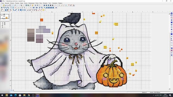Click the new file icon

pyautogui.click(x=2, y=5)
